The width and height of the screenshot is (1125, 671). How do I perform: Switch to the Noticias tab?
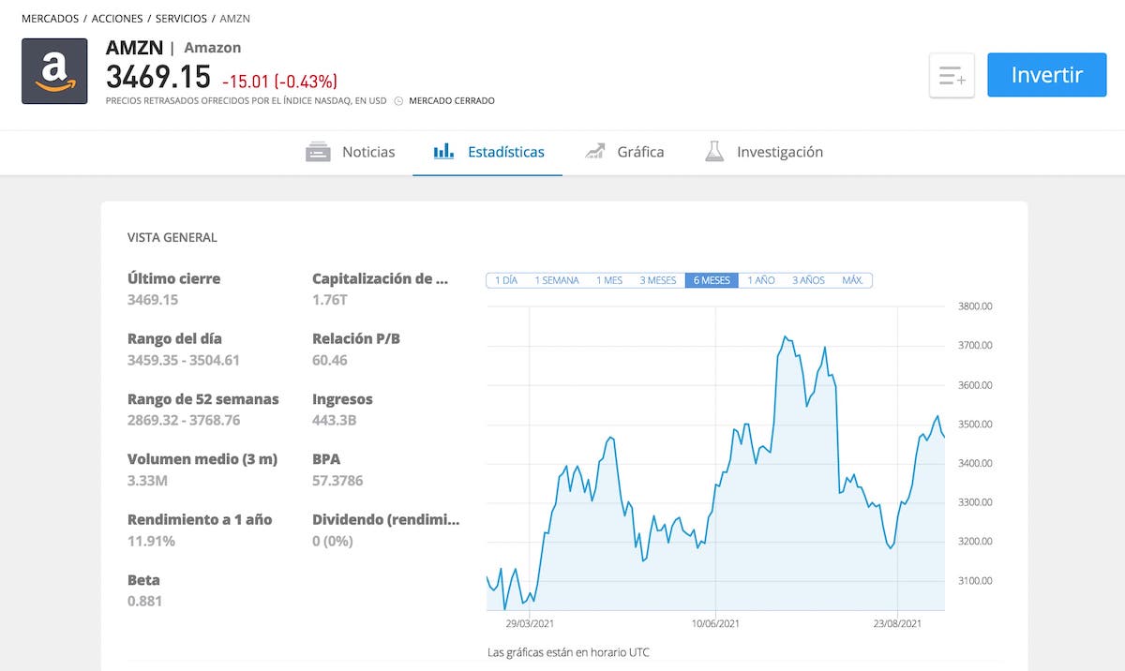click(x=367, y=151)
